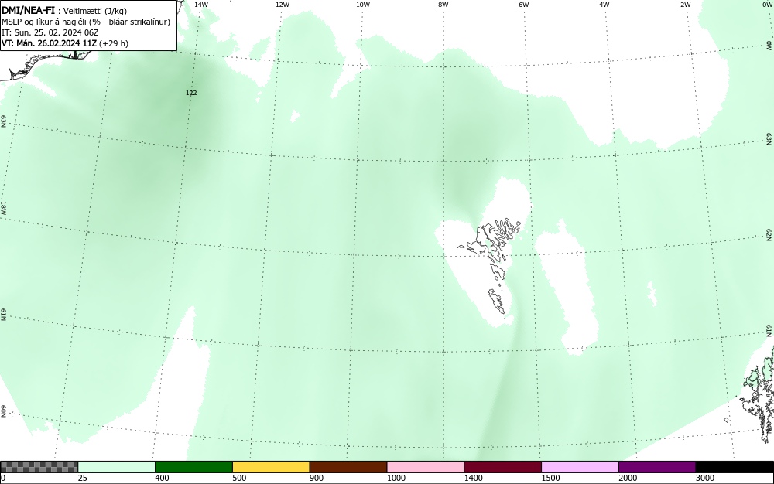Click the "IT: Sun. 25. 02. 2024 06Z" line
This screenshot has height=484, width=774.
point(50,32)
